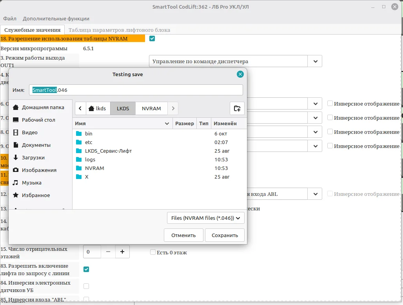403x305 pixels.
Task: Select the etc folder
Action: pyautogui.click(x=159, y=142)
